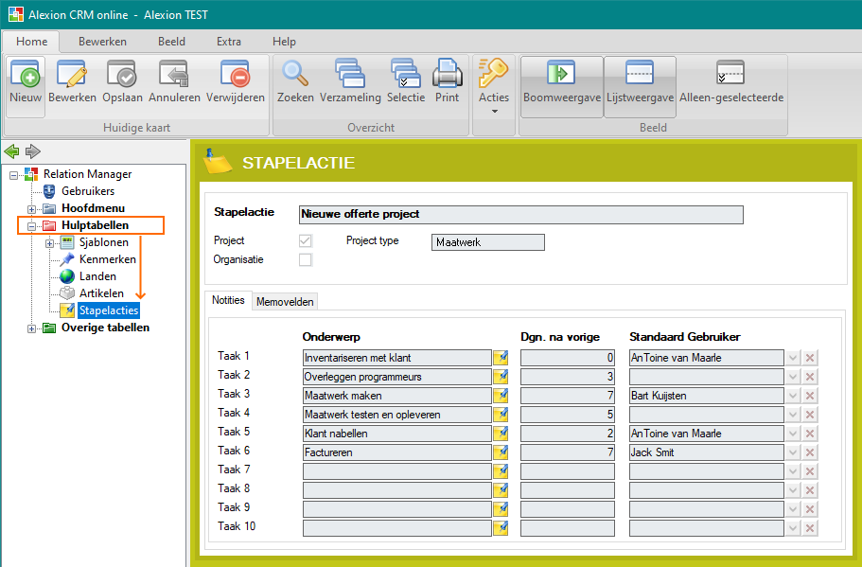Open the Help menu tab

click(284, 42)
